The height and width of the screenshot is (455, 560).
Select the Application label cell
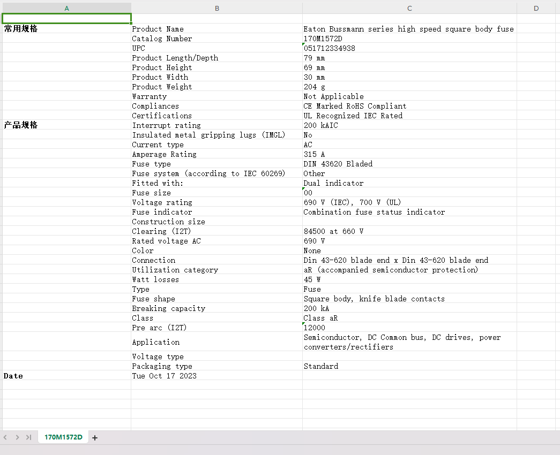[x=217, y=342]
